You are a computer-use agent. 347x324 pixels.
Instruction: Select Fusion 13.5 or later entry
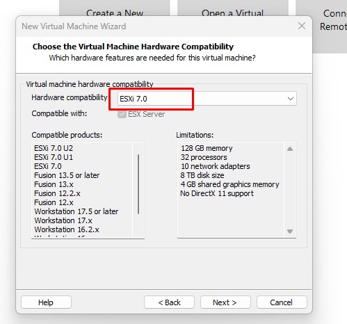pos(67,175)
